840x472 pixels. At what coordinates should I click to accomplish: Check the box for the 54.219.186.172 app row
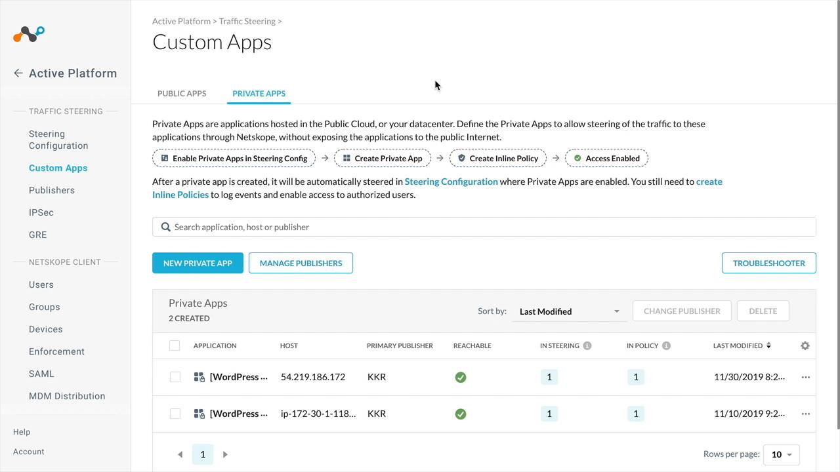pyautogui.click(x=175, y=378)
